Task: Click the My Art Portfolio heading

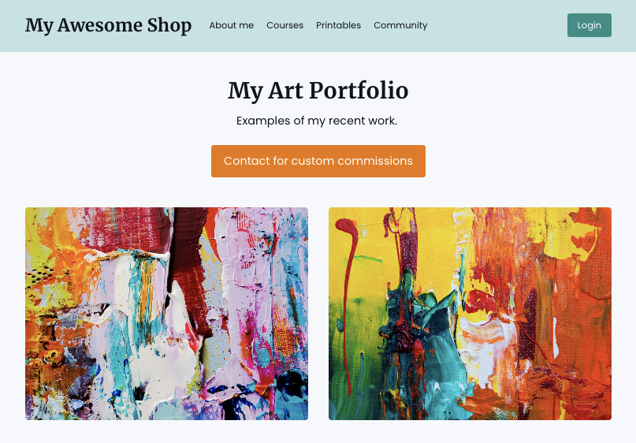Action: (318, 90)
